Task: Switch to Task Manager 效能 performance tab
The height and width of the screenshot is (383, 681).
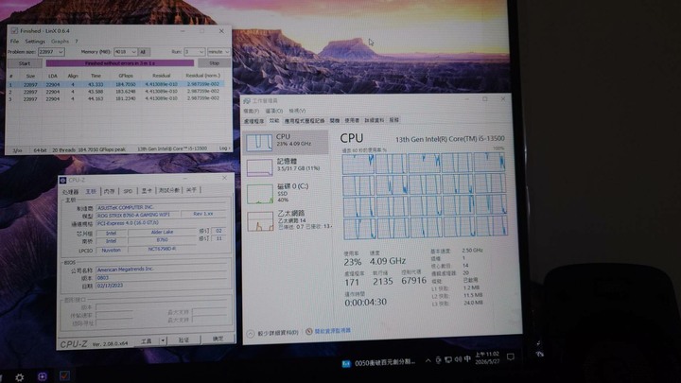Action: pyautogui.click(x=274, y=121)
